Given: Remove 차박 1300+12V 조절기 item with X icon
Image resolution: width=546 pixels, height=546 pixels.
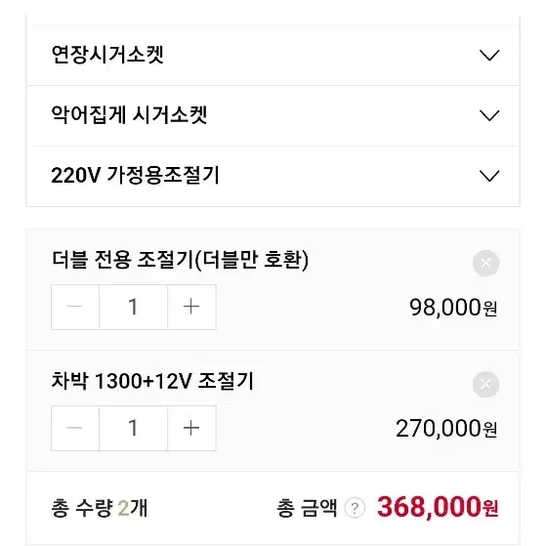Looking at the screenshot, I should click(486, 384).
